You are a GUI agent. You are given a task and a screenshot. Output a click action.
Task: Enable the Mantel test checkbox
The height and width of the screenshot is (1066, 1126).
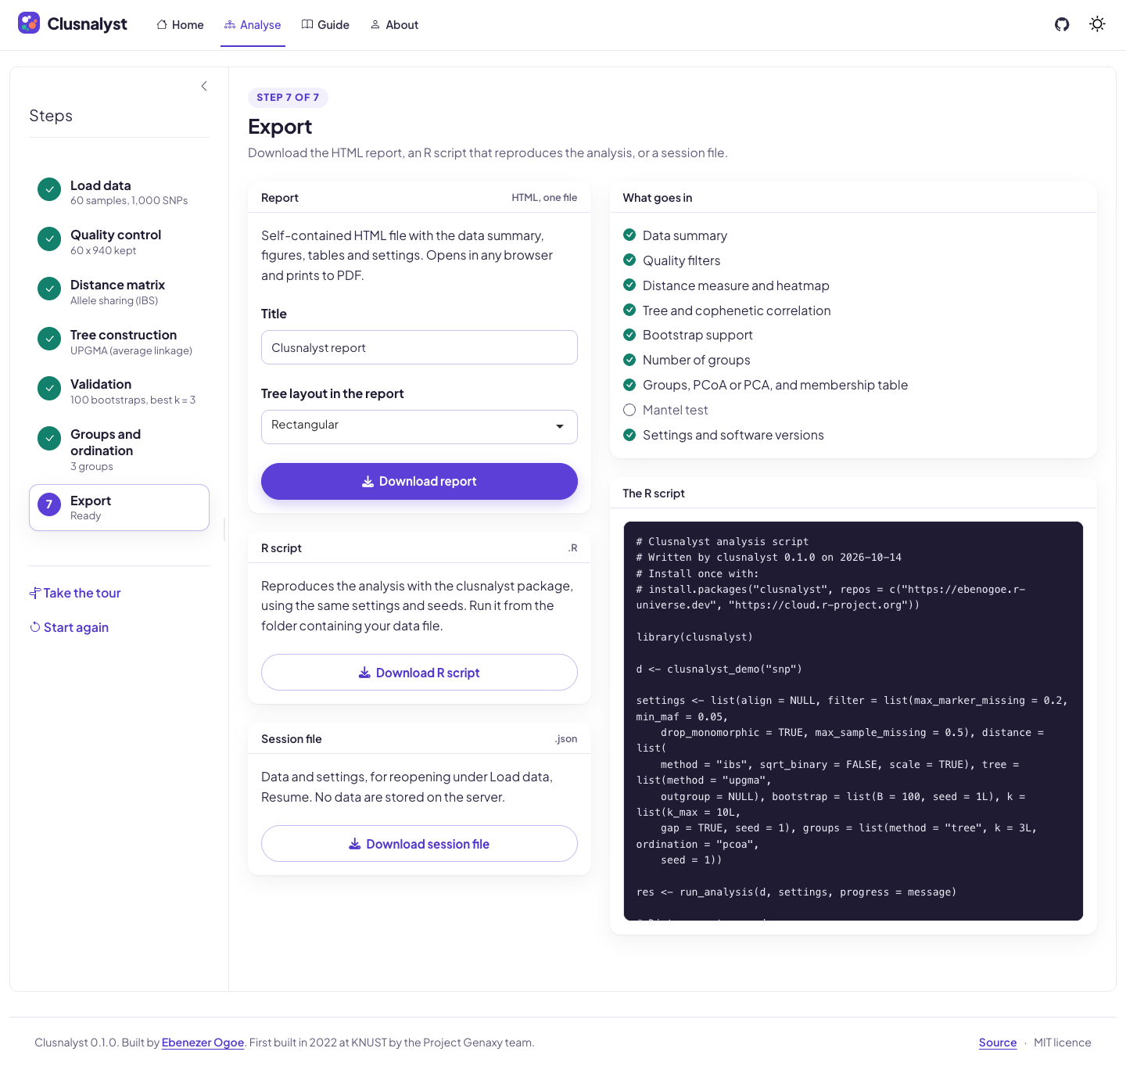(x=629, y=410)
